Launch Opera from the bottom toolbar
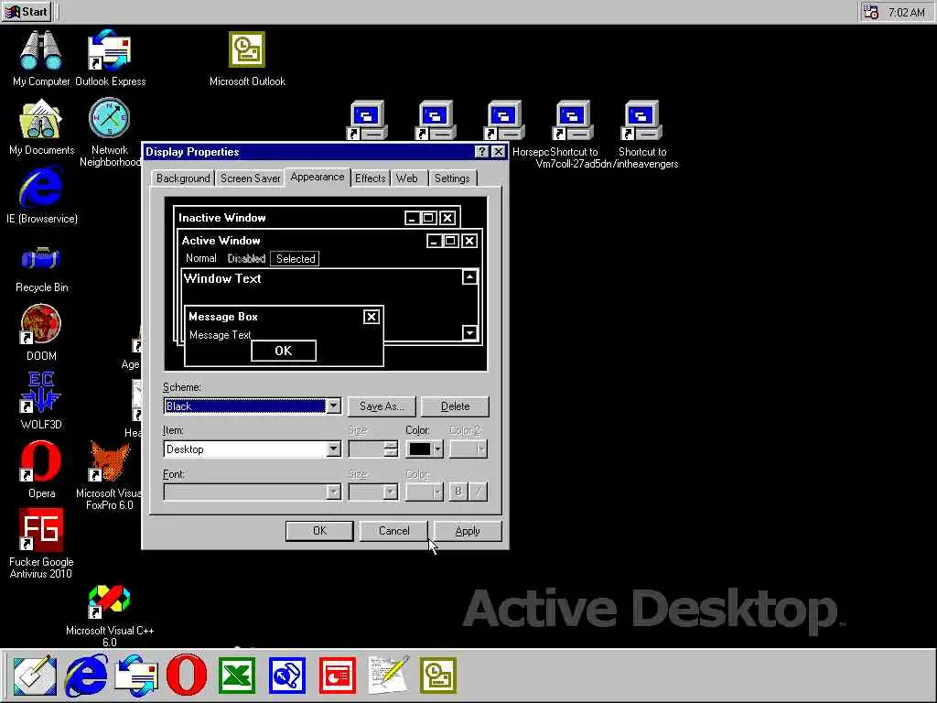Viewport: 937px width, 703px height. click(x=187, y=676)
